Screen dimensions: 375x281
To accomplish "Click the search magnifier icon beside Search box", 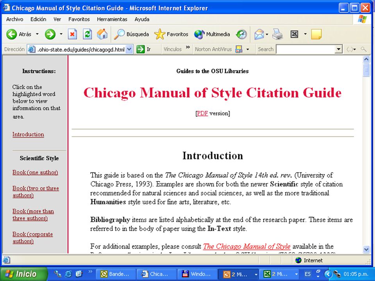I will pos(364,49).
